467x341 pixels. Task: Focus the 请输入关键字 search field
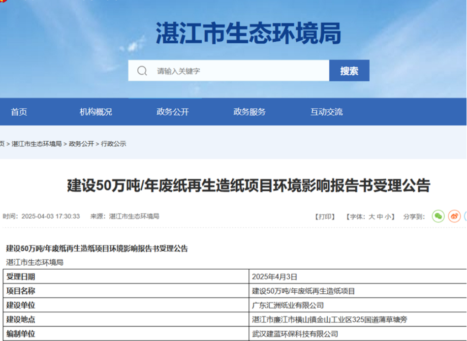pyautogui.click(x=229, y=70)
